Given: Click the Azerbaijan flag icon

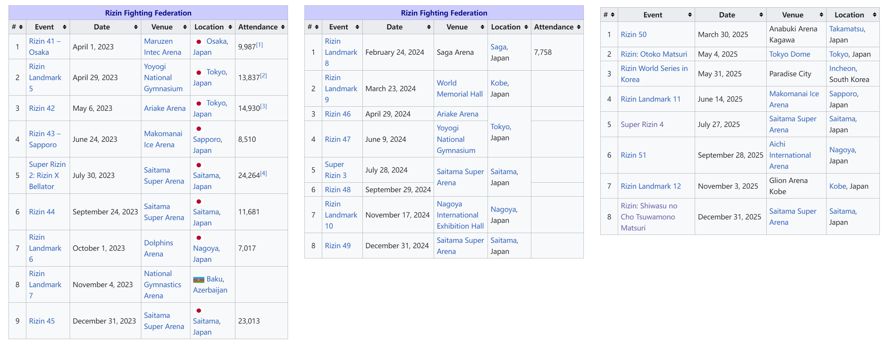Looking at the screenshot, I should 199,279.
